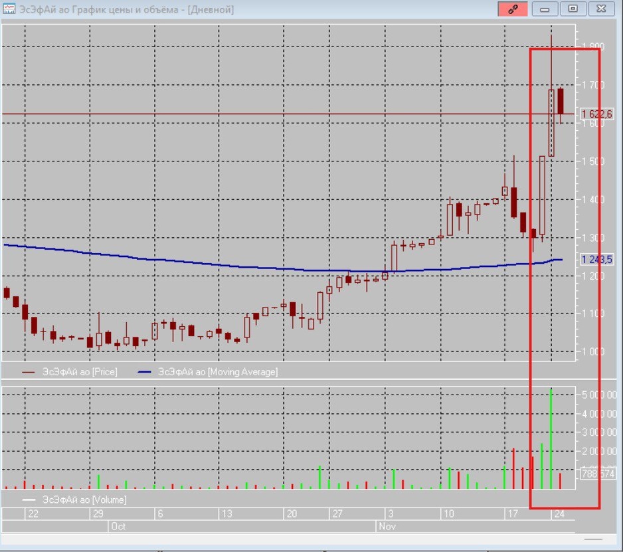The image size is (623, 552).
Task: Maximize the chart window
Action: (573, 9)
